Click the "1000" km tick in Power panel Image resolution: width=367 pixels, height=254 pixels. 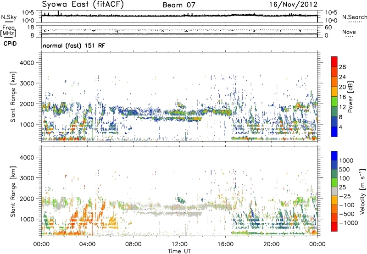point(27,124)
